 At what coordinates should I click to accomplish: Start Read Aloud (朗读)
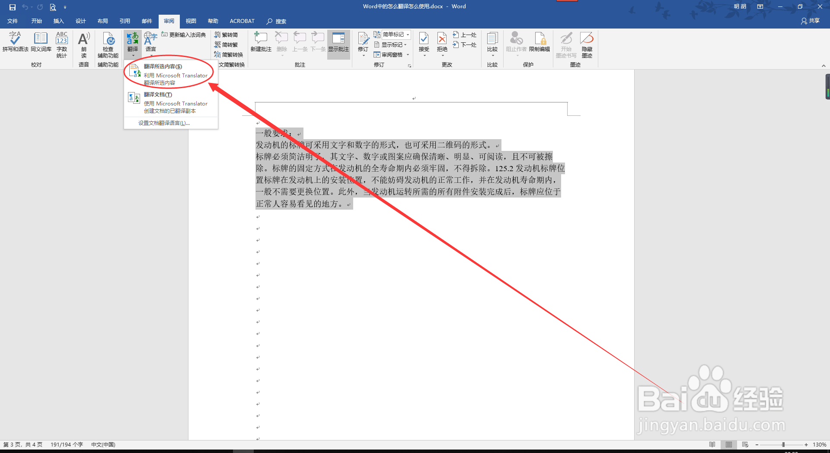(84, 45)
